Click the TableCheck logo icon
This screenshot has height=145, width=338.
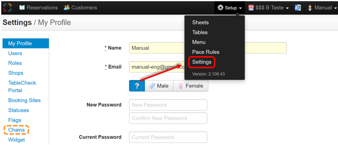[8, 8]
